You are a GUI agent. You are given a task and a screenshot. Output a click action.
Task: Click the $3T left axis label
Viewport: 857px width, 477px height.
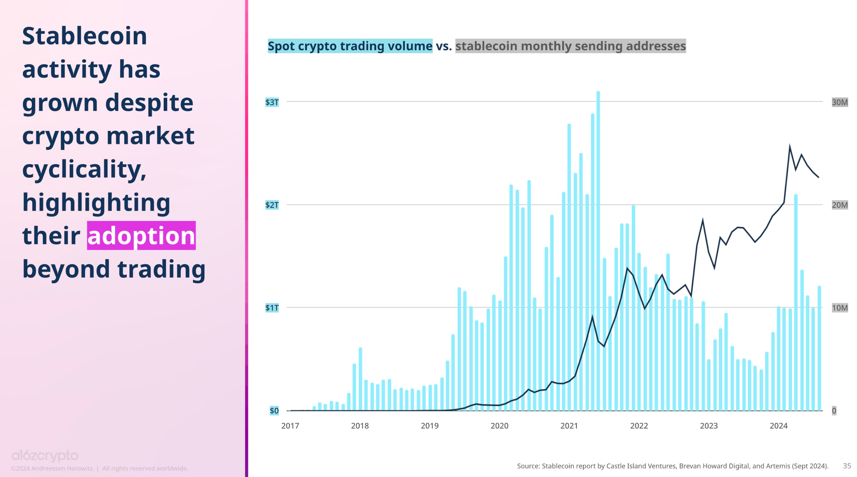point(272,102)
